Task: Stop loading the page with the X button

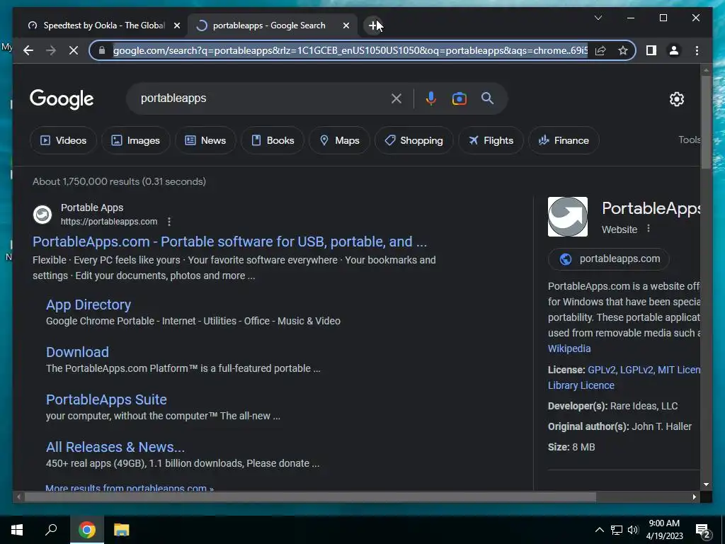Action: pyautogui.click(x=74, y=50)
